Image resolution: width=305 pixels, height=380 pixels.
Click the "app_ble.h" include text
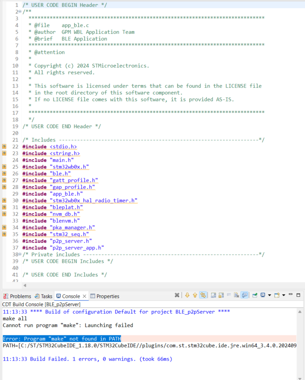[x=66, y=194]
